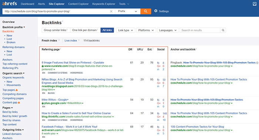Switch to the Live index
The image size is (259, 140).
pyautogui.click(x=71, y=41)
